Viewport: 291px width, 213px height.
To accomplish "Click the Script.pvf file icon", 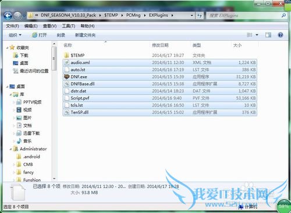I will click(x=67, y=98).
